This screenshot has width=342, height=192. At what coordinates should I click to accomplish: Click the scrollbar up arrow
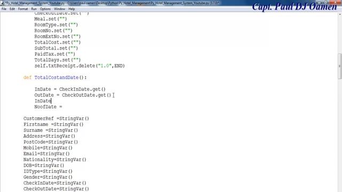(340, 14)
